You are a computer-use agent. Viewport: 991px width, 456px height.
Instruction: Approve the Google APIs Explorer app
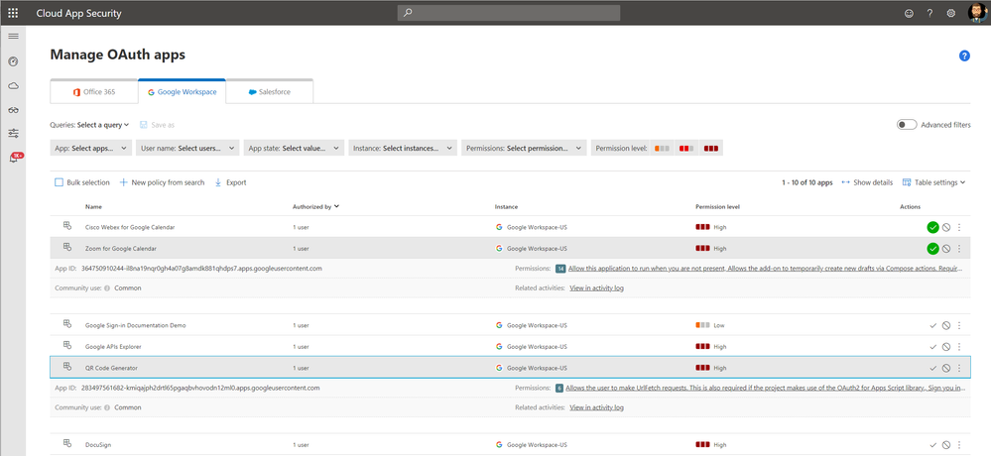point(932,347)
